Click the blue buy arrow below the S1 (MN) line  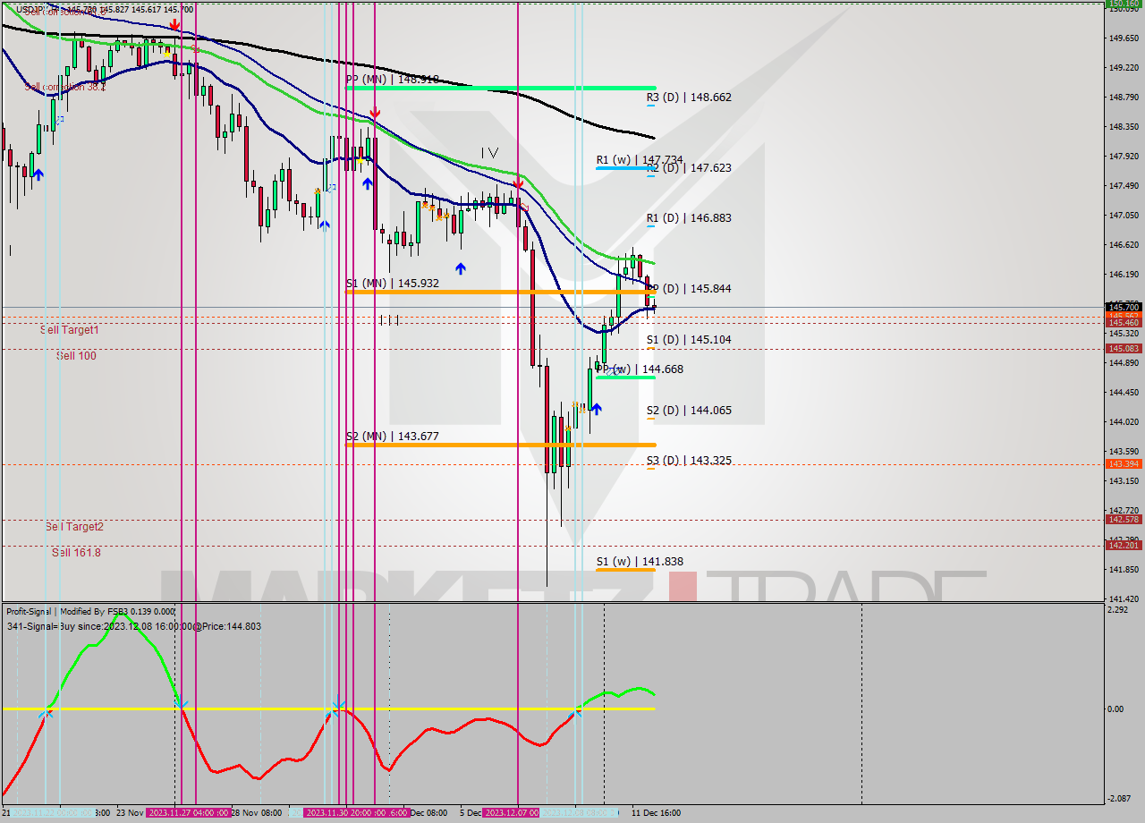(x=461, y=267)
